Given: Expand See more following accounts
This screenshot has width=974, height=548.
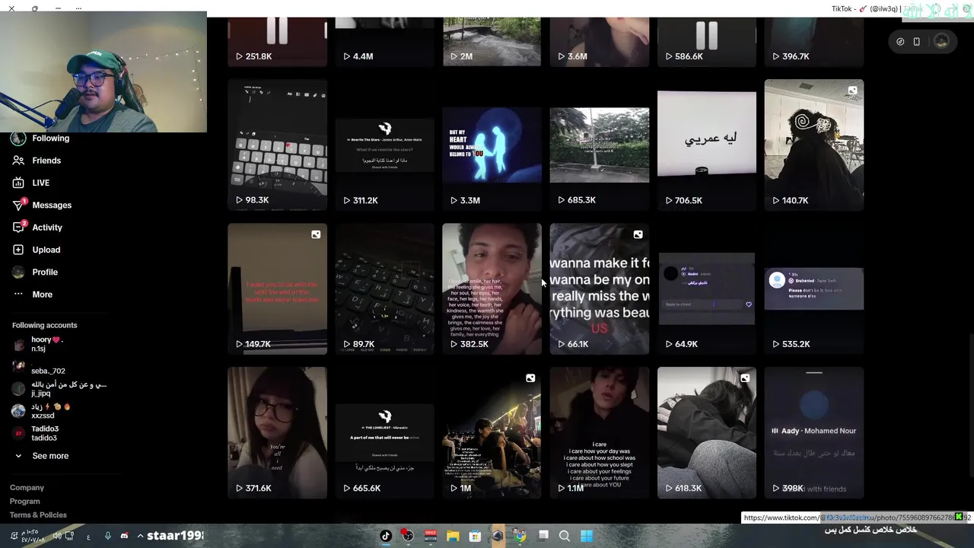Looking at the screenshot, I should pyautogui.click(x=43, y=456).
